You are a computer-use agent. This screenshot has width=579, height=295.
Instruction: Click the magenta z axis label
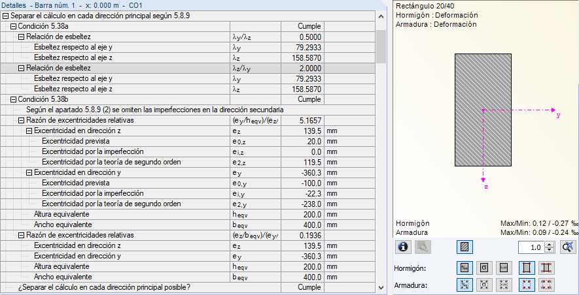coord(486,187)
